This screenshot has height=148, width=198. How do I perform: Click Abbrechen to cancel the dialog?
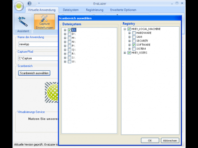pos(170,141)
